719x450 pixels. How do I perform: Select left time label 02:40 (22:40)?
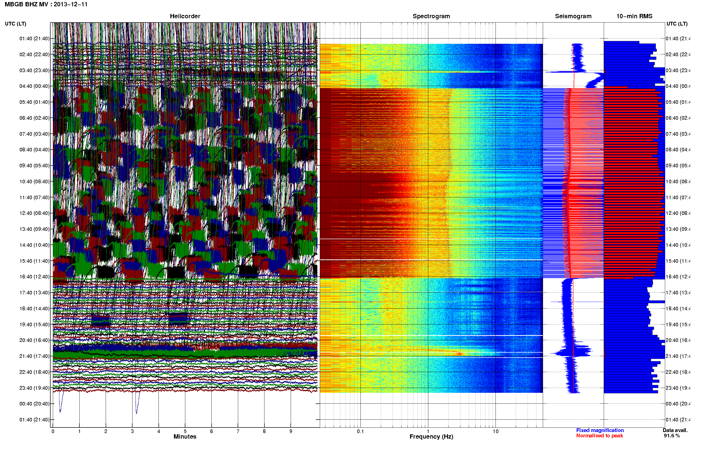34,54
